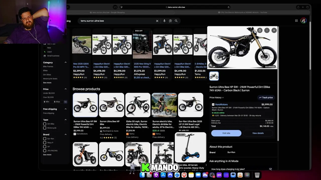Share the product from the panel share icon

[260, 30]
